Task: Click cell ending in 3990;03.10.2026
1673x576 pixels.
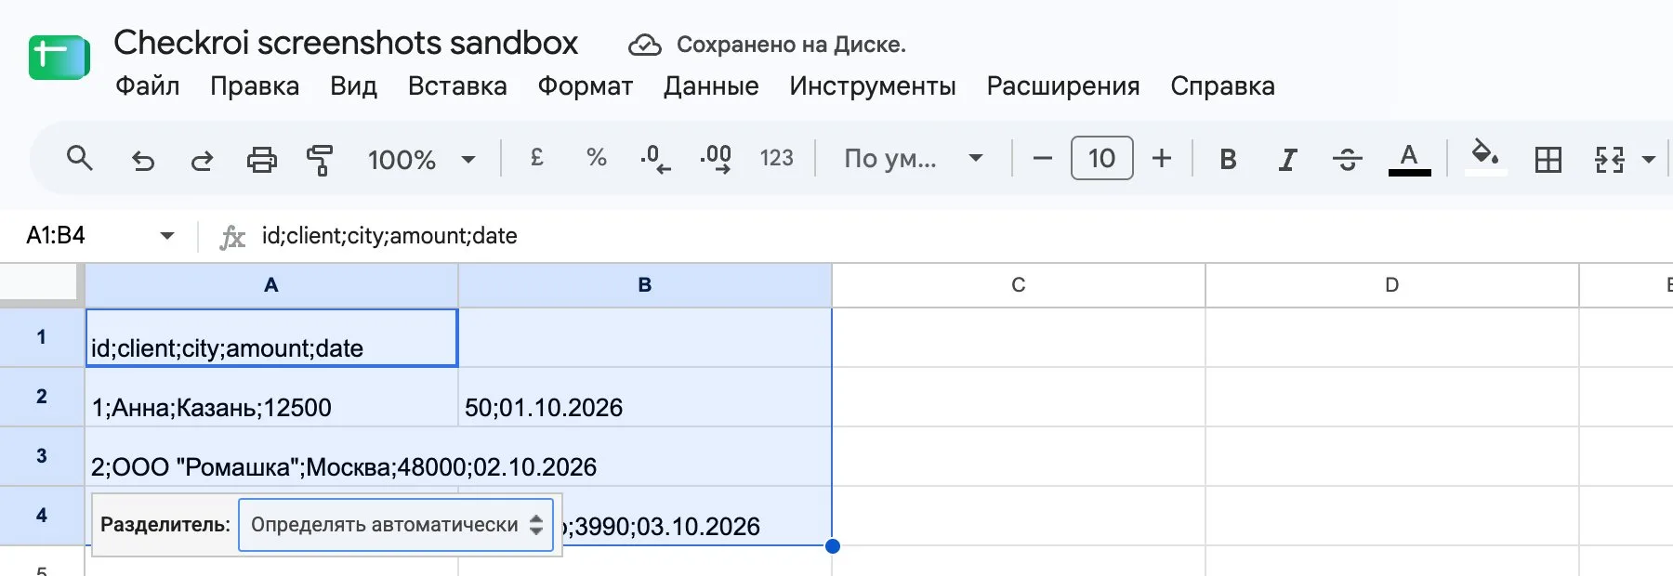Action: click(x=697, y=516)
